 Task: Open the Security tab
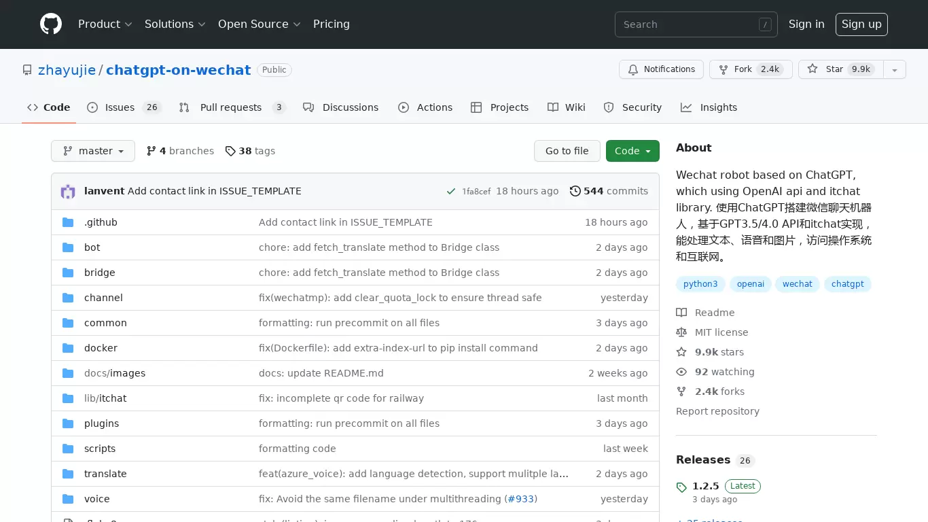coord(632,107)
